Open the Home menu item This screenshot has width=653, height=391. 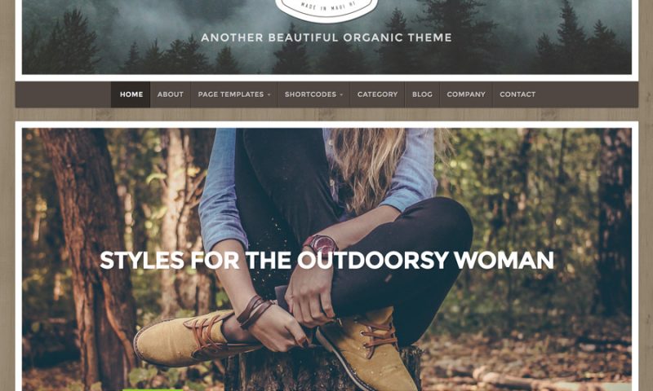point(131,94)
